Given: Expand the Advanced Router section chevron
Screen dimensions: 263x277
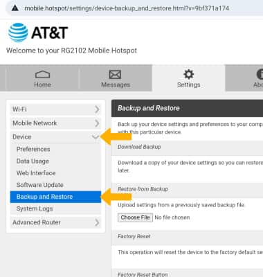Looking at the screenshot, I should (x=97, y=222).
